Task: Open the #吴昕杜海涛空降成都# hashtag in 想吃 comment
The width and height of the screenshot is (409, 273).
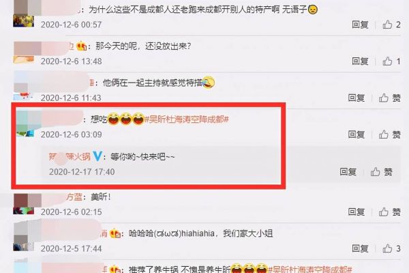Action: click(x=187, y=119)
